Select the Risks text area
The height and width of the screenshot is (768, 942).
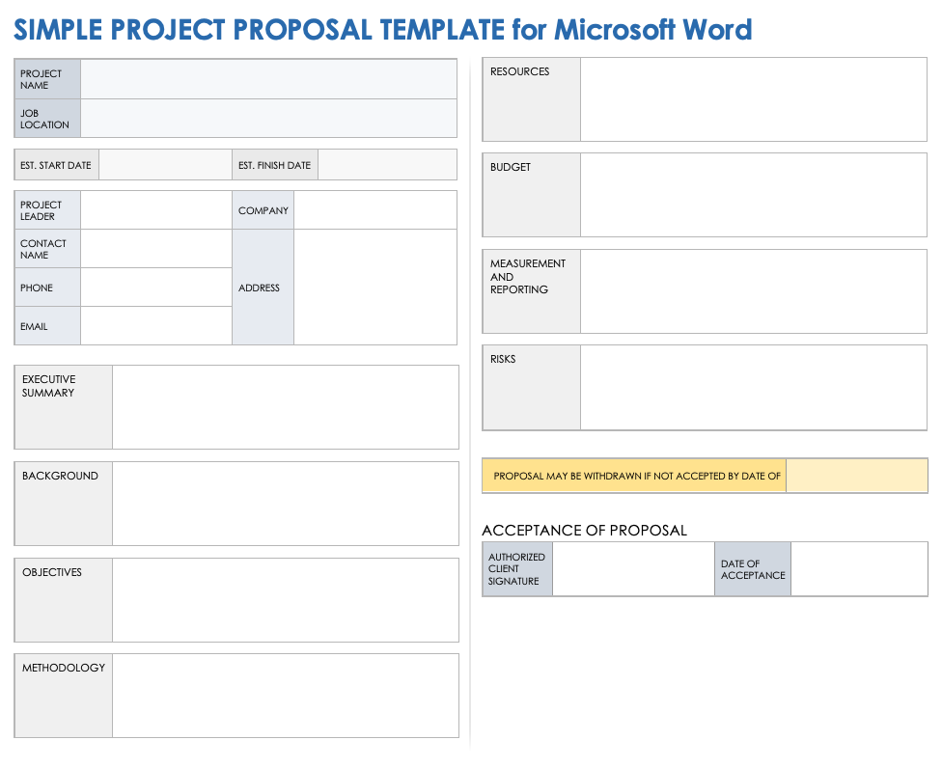(753, 387)
